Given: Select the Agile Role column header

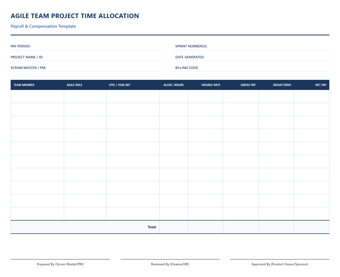Looking at the screenshot, I should (85, 85).
